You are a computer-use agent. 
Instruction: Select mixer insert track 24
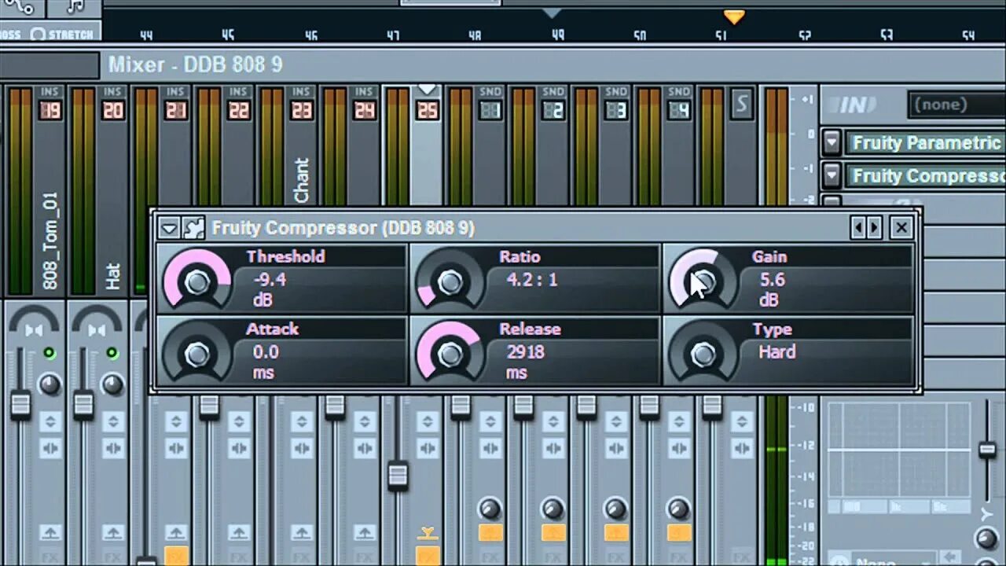pyautogui.click(x=365, y=111)
